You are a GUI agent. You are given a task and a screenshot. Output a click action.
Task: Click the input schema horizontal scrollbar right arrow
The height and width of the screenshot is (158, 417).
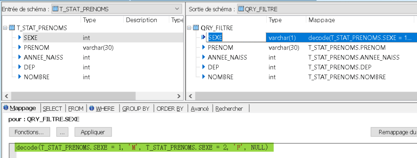tap(179, 96)
